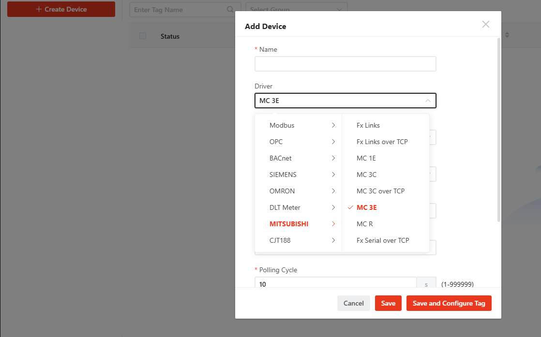The image size is (541, 337).
Task: Click the sort arrows in table header
Action: coord(507,35)
